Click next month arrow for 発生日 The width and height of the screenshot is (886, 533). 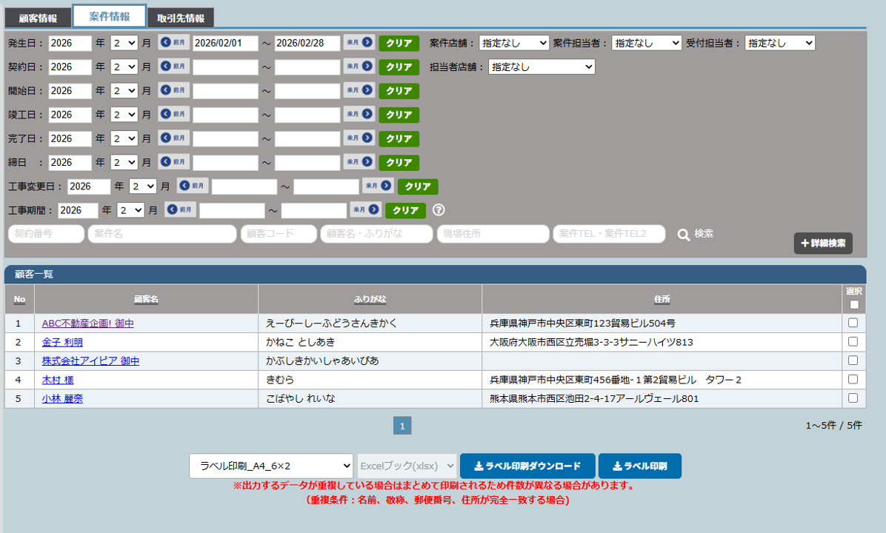pyautogui.click(x=359, y=43)
